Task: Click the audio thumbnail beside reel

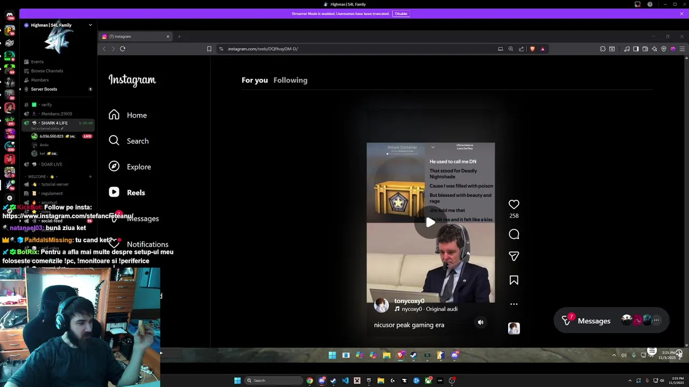Action: pos(514,328)
